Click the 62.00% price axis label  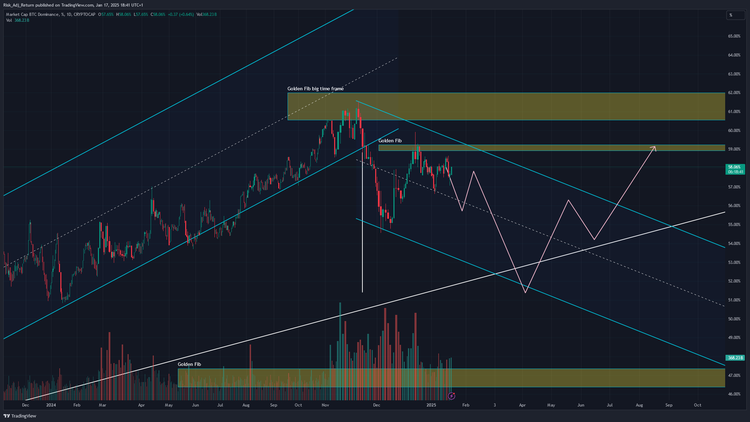tap(734, 93)
